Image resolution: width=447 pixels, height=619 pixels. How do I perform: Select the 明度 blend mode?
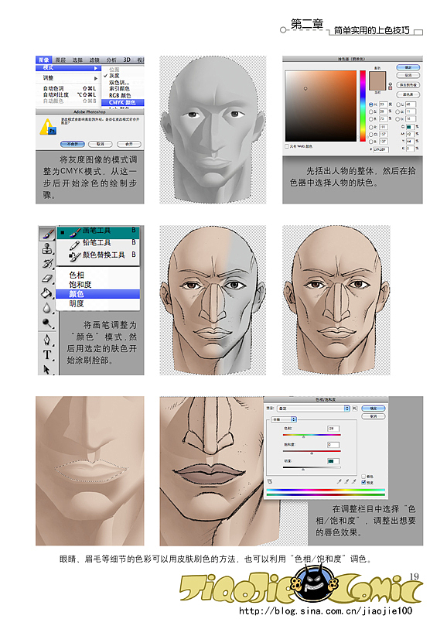(98, 303)
